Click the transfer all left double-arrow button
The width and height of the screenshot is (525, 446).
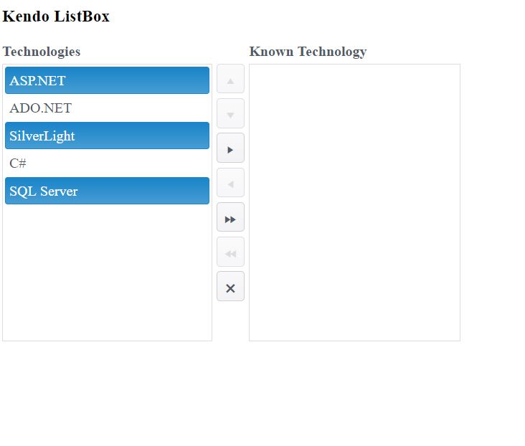click(230, 252)
